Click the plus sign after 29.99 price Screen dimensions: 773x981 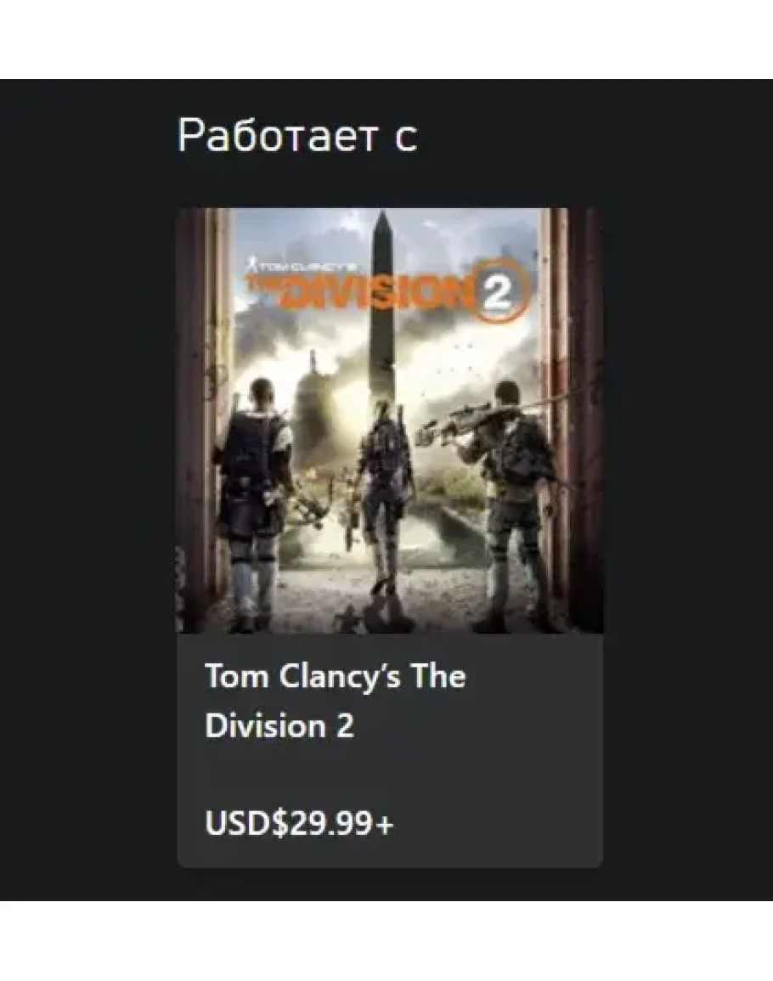386,825
